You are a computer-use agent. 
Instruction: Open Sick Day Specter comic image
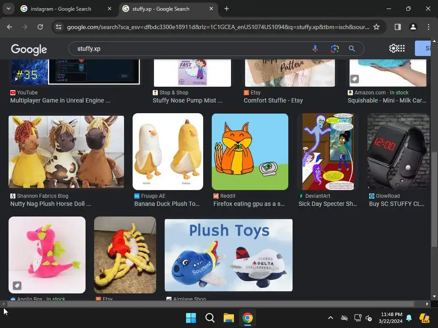(x=328, y=152)
